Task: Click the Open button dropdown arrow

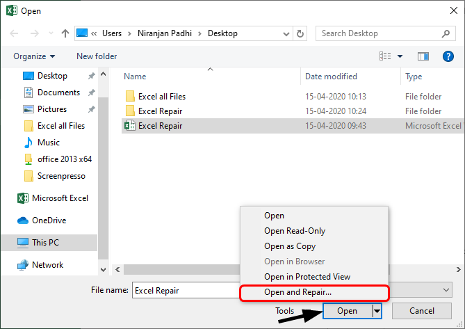Action: (x=377, y=311)
